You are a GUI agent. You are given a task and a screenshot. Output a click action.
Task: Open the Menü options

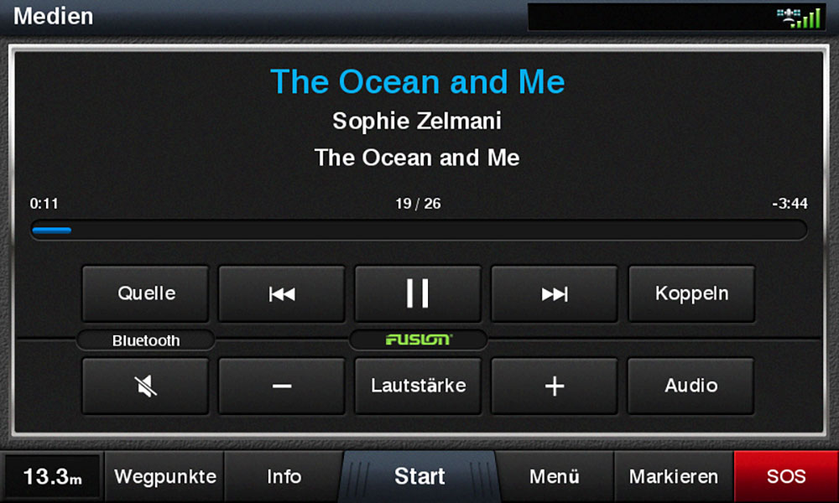coord(555,476)
